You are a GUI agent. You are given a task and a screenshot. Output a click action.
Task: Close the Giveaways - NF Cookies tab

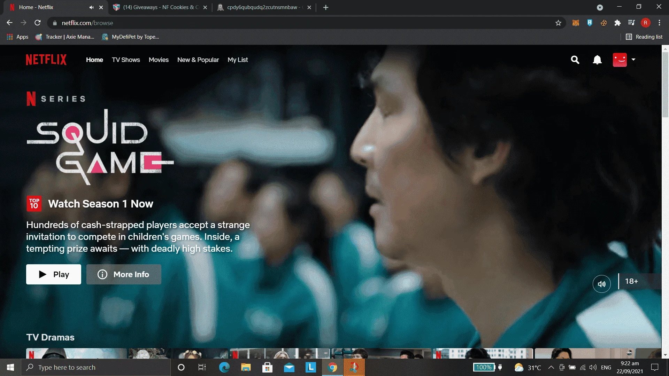pos(205,7)
